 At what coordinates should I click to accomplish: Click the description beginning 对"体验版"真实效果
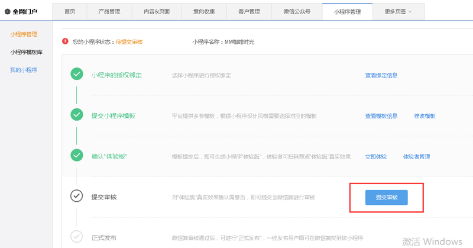(x=244, y=197)
